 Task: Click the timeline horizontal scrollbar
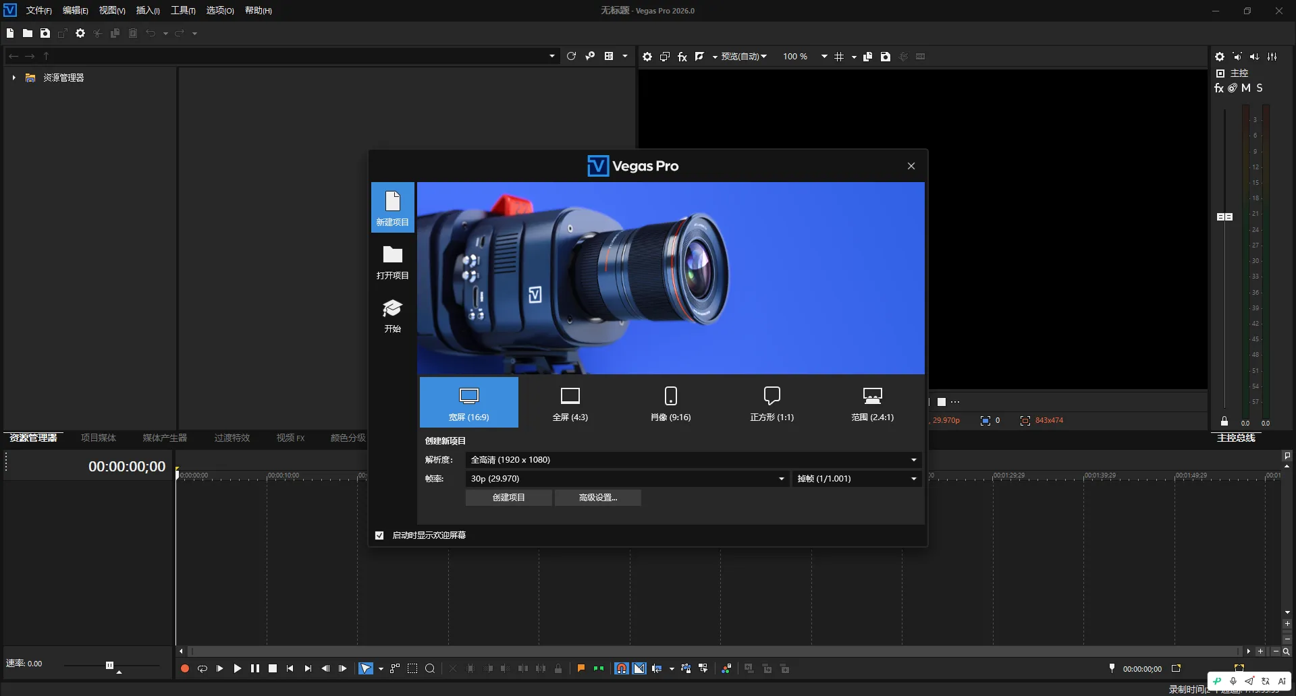click(x=715, y=651)
